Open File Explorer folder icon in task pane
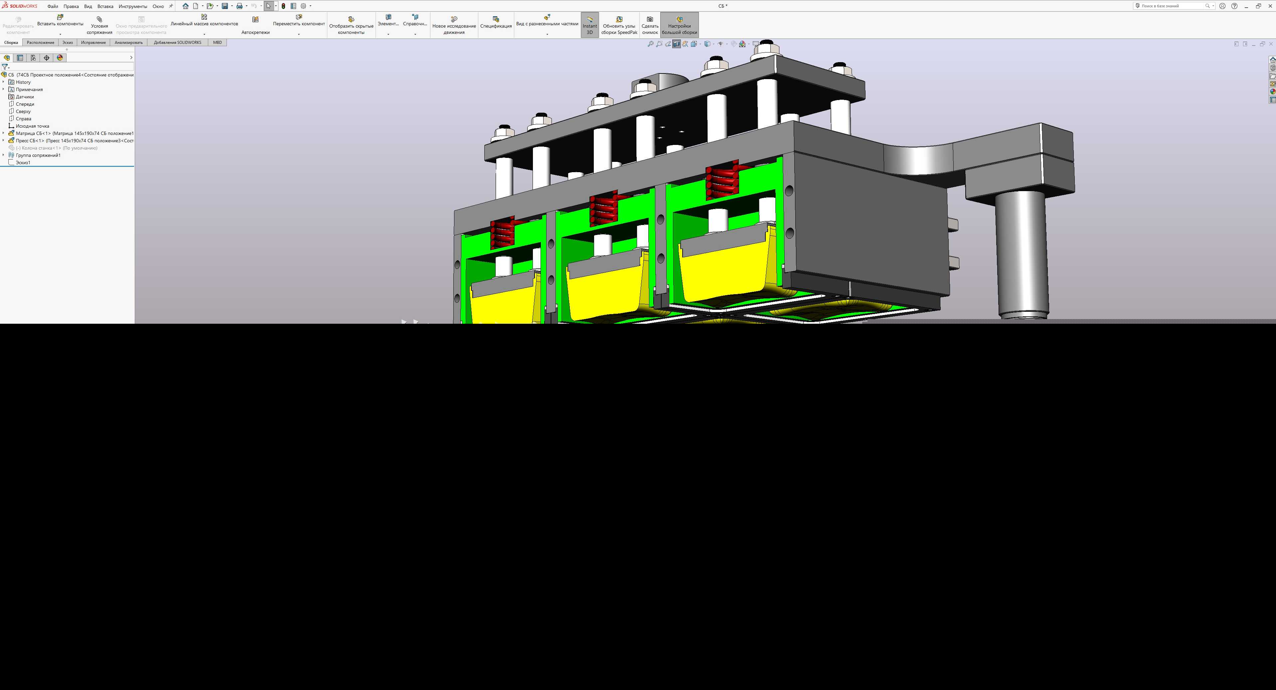The height and width of the screenshot is (690, 1276). 1272,76
